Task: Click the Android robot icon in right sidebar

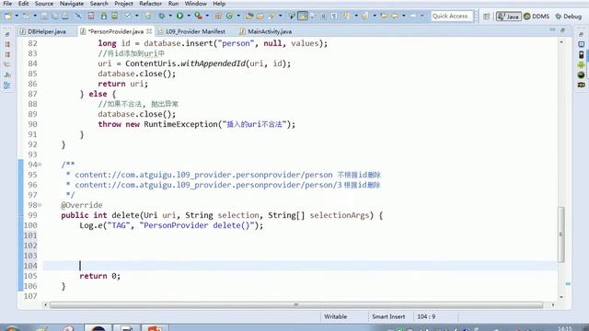Action: [x=581, y=64]
